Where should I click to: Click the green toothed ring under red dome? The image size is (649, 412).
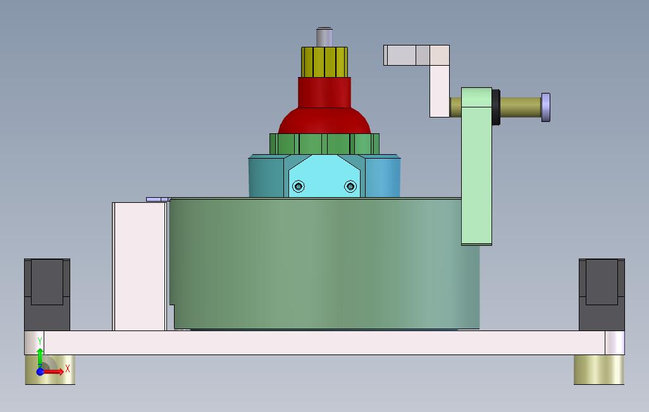pyautogui.click(x=324, y=144)
